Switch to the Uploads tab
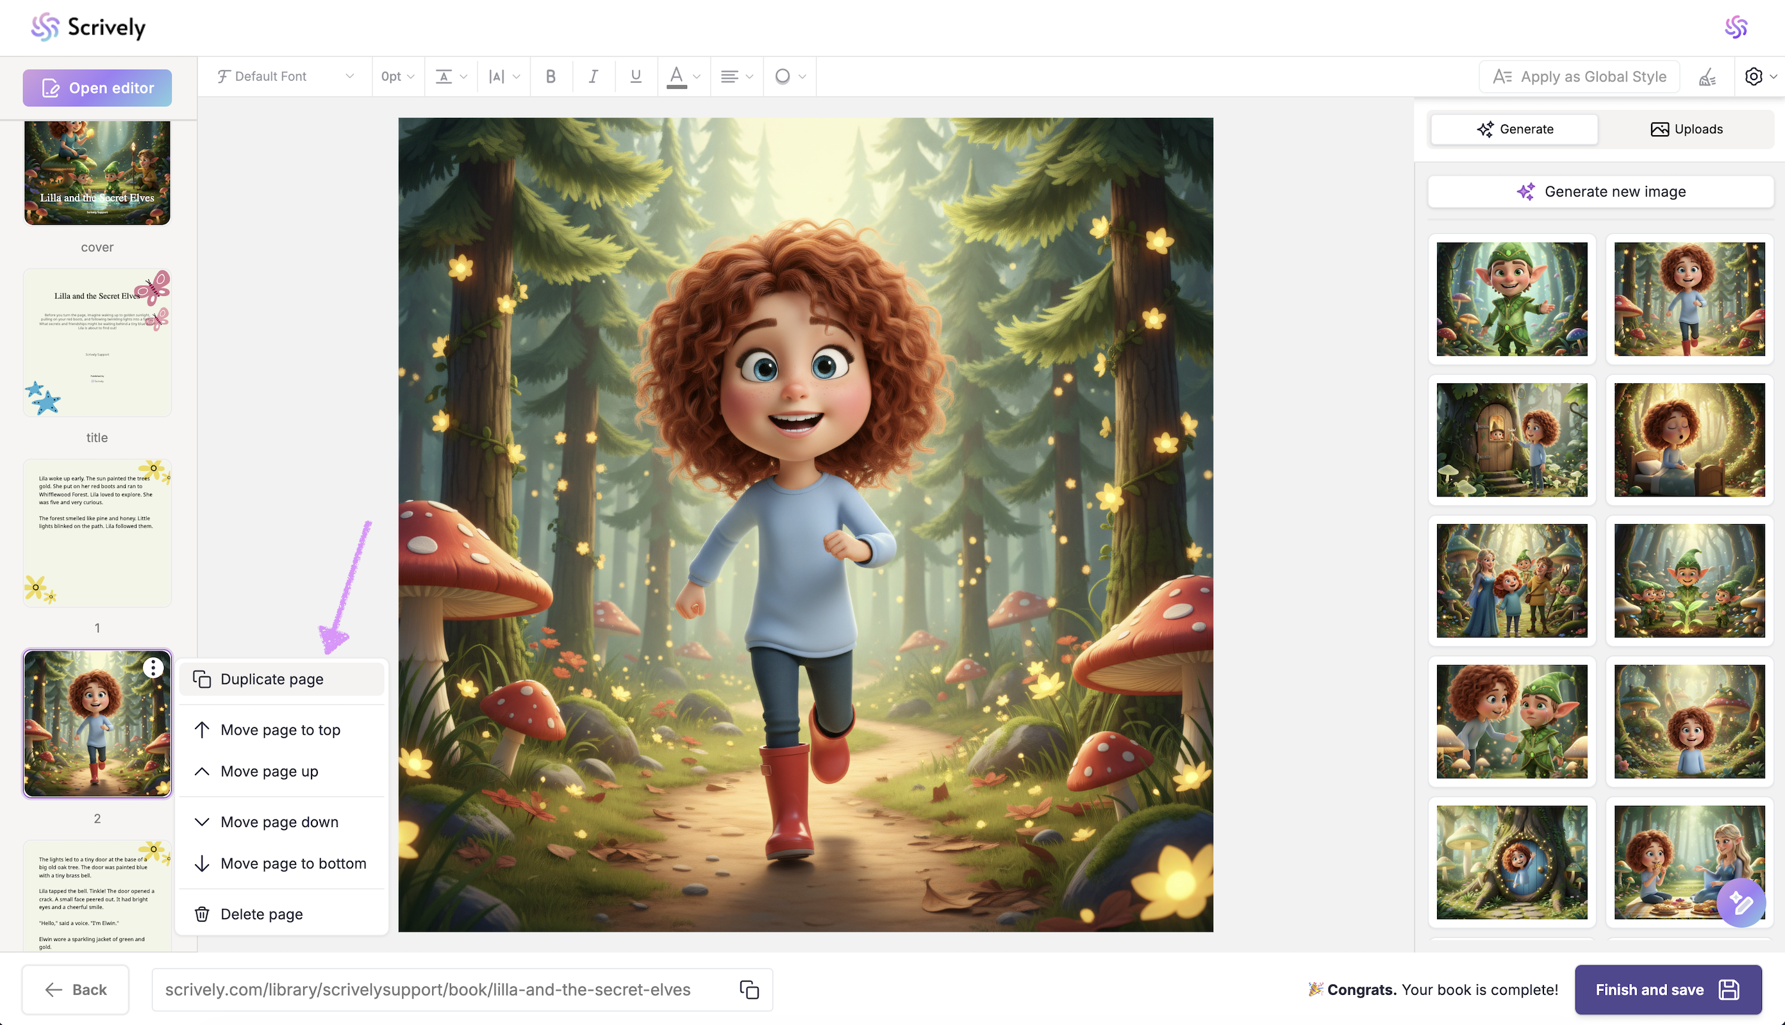Screen dimensions: 1785x1025 [x=1686, y=129]
